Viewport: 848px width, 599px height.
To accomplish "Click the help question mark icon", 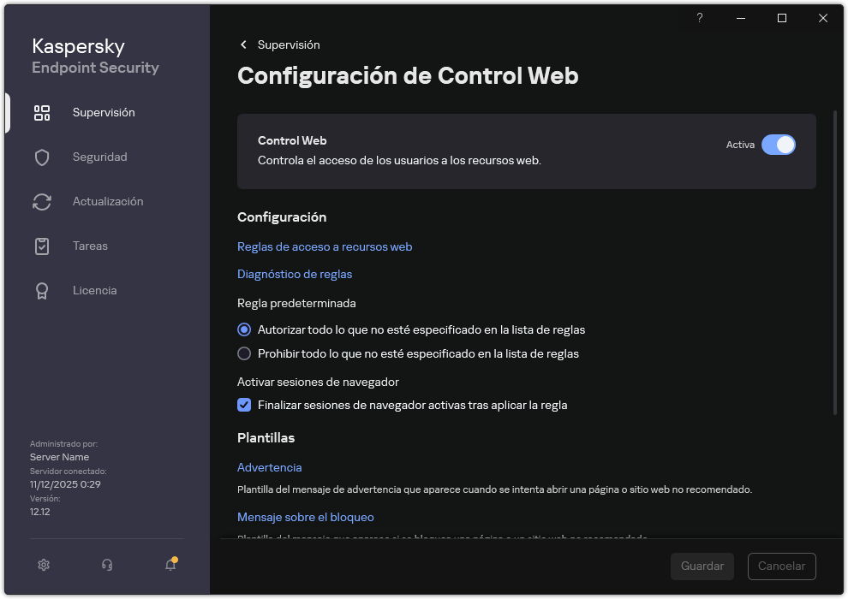I will tap(699, 18).
